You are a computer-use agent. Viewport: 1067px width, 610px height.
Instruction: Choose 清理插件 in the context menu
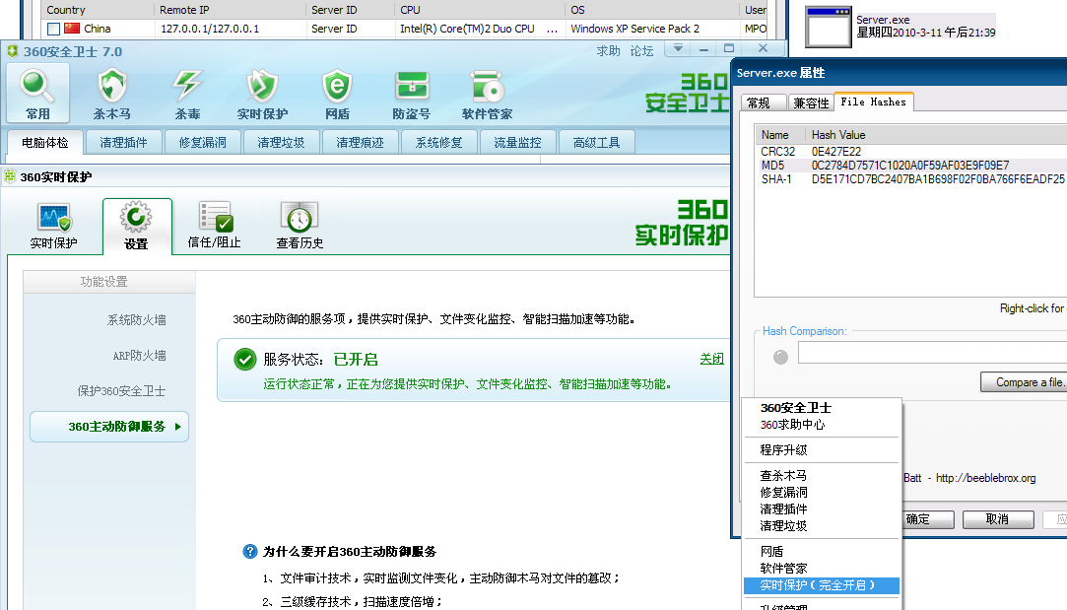[822, 509]
